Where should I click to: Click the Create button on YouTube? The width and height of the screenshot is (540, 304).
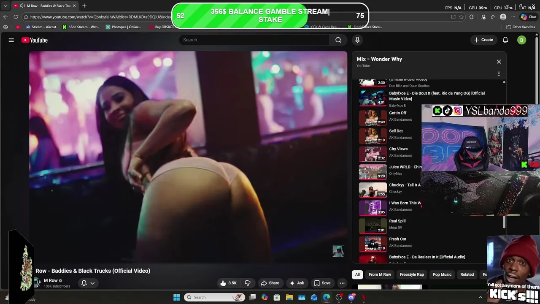coord(483,40)
